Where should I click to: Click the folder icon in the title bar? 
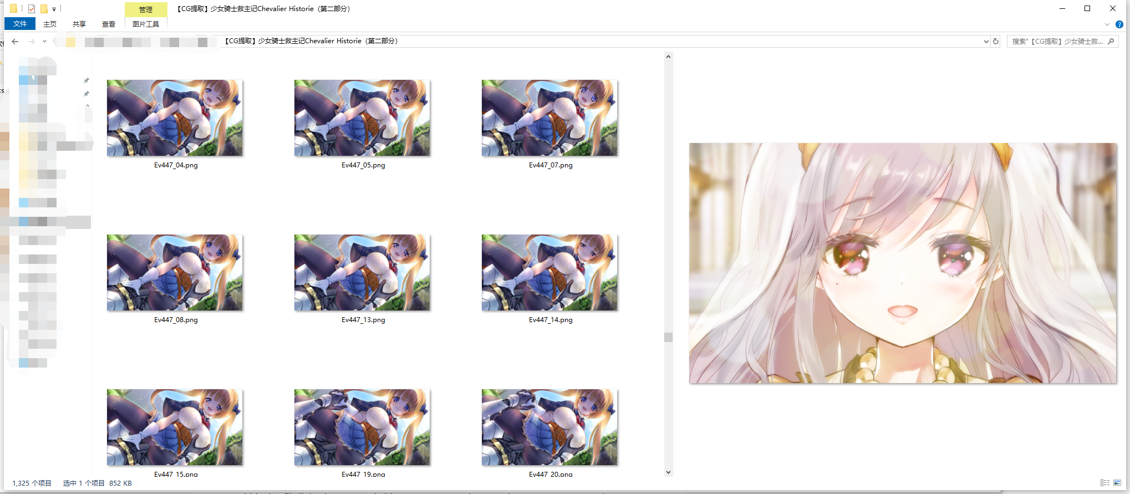pos(13,9)
